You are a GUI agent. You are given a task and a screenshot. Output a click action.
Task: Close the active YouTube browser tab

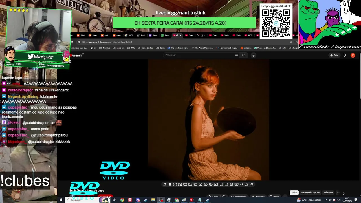click(180, 36)
